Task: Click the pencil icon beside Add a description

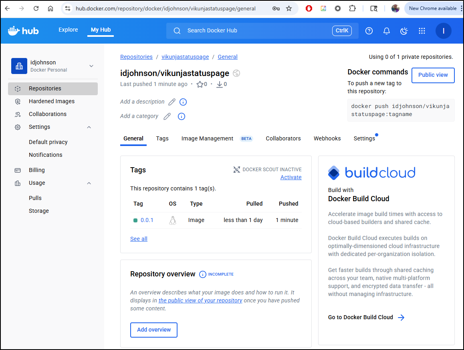Action: (172, 102)
